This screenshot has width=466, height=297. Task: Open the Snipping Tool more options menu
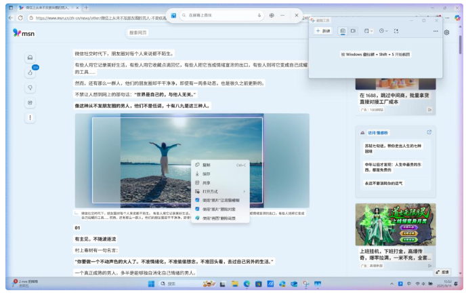[436, 31]
